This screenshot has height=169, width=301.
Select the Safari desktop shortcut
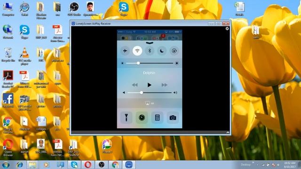[x=24, y=9]
